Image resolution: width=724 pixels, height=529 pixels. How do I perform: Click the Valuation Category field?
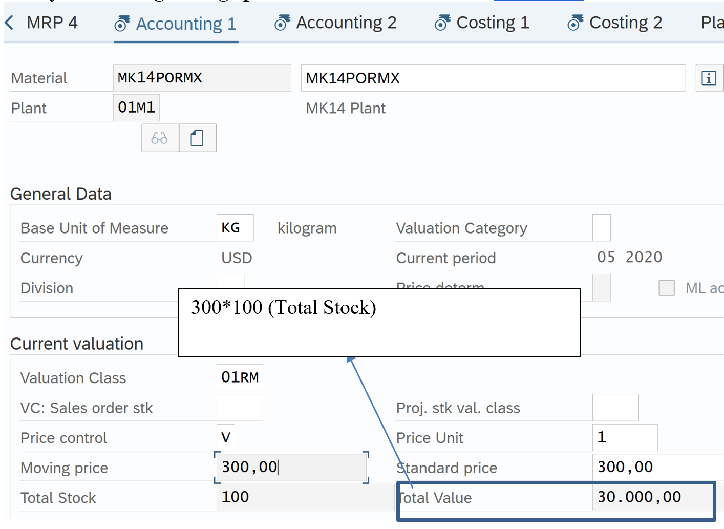click(601, 228)
